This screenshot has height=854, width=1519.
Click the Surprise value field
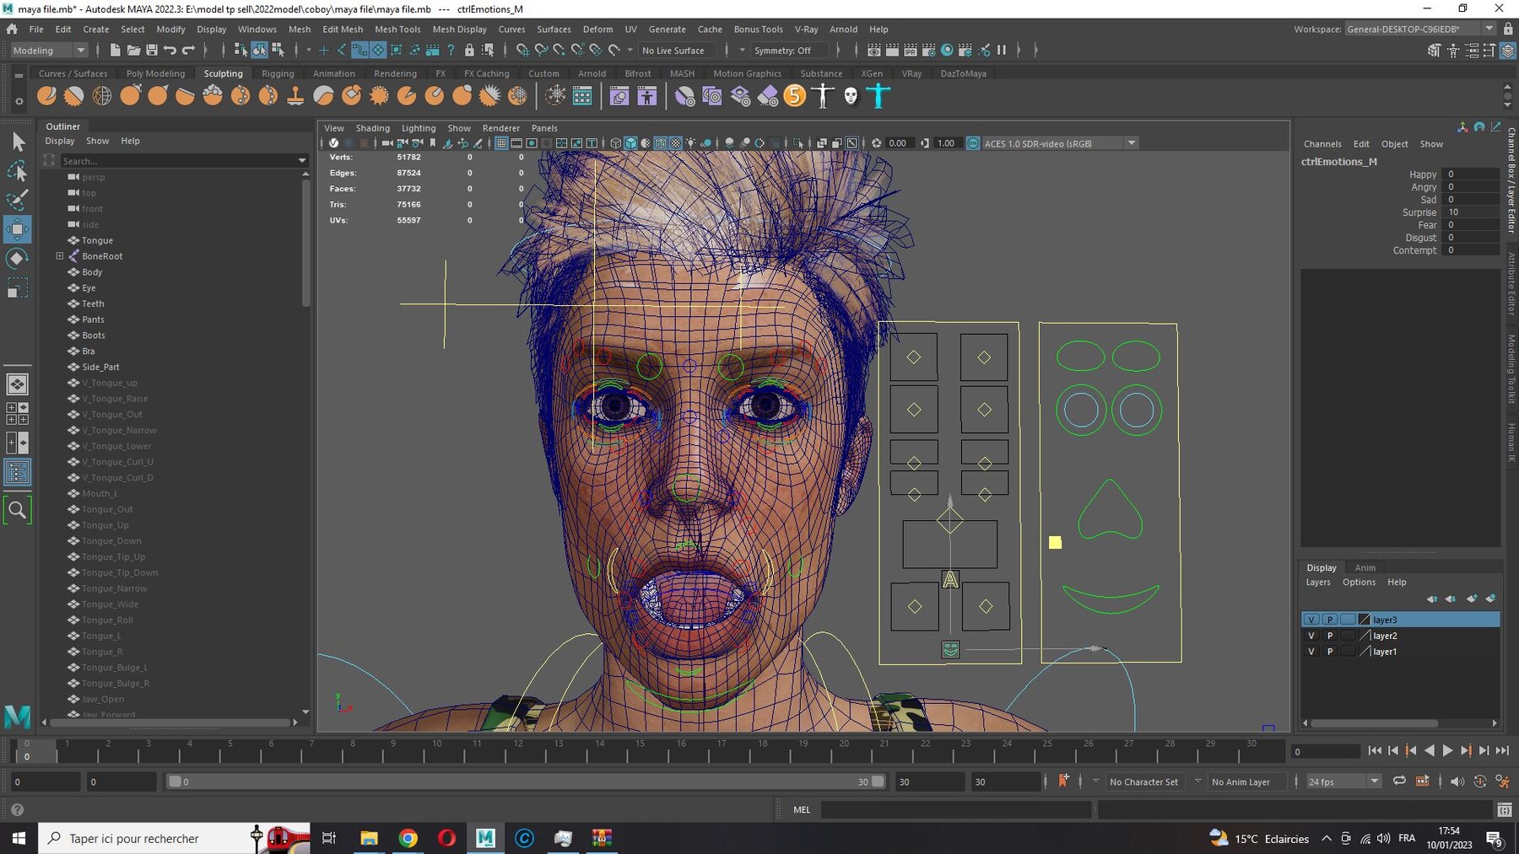(1473, 212)
